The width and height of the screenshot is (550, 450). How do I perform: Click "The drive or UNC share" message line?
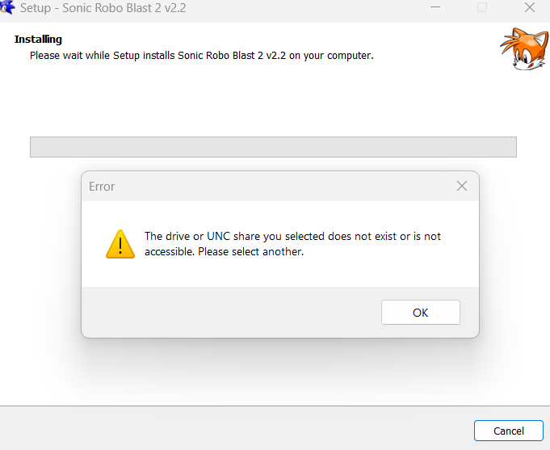click(x=292, y=236)
